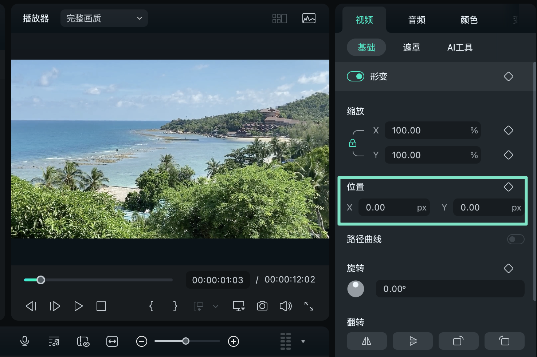Add a position keyframe diamond next to 位置

pos(509,187)
